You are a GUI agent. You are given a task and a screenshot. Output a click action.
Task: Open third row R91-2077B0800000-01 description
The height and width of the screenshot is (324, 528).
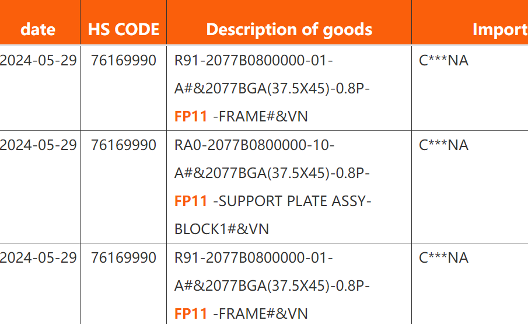click(x=254, y=258)
